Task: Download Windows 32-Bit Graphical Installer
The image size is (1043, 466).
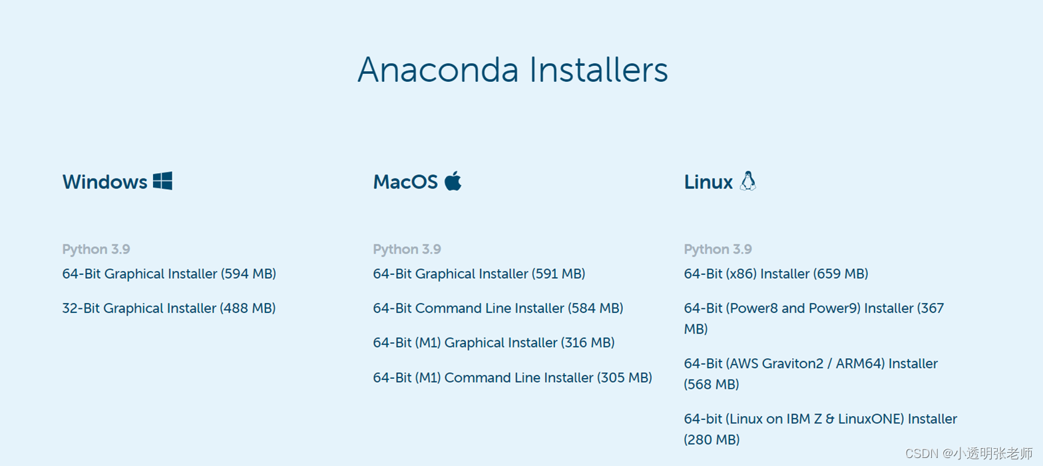Action: [168, 308]
